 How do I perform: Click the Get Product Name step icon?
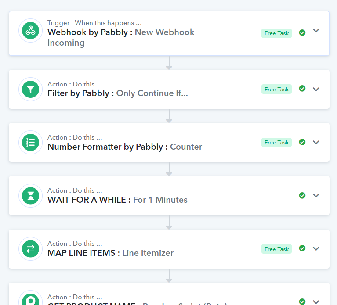30,299
